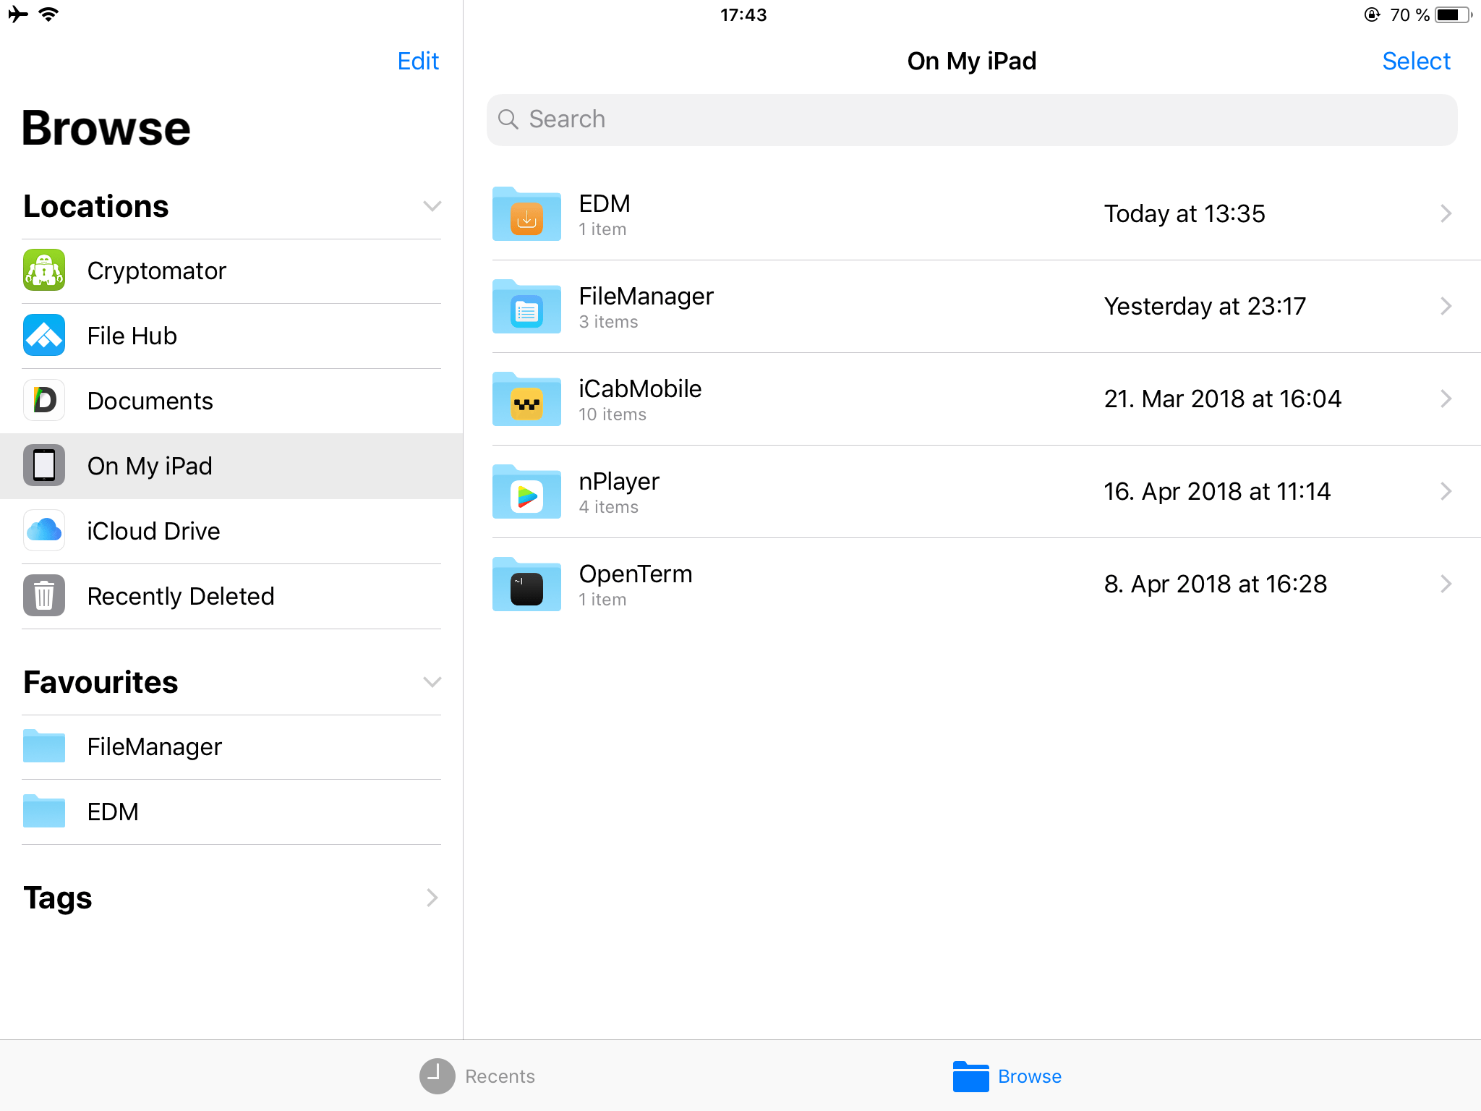The image size is (1481, 1111).
Task: Click the Search field
Action: tap(971, 119)
